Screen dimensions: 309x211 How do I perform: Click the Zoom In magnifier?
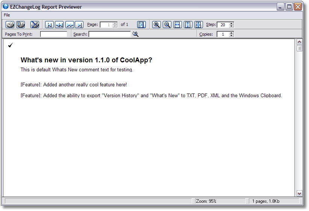pos(157,25)
